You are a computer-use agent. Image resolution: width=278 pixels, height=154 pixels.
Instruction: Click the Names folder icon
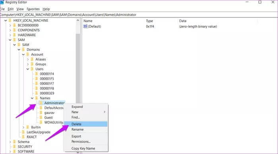tap(37, 98)
